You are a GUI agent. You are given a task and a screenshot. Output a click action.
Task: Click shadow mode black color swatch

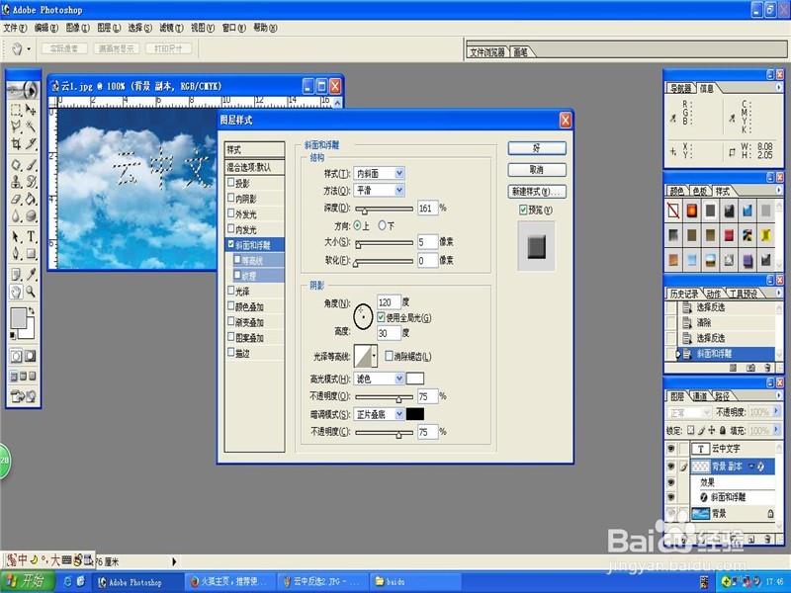tap(415, 414)
